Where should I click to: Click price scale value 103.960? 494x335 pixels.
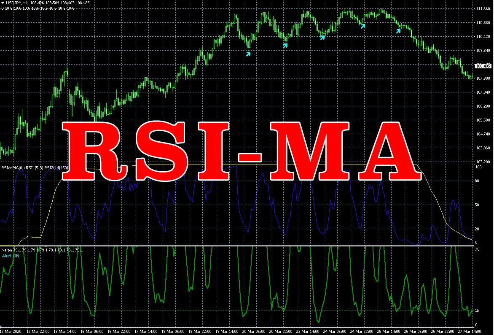pyautogui.click(x=483, y=148)
